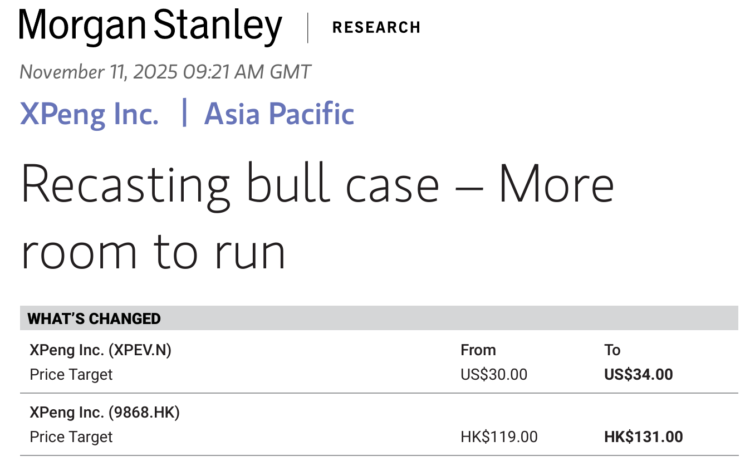Select the old US$30.00 price target
The width and height of the screenshot is (745, 461).
pyautogui.click(x=494, y=374)
